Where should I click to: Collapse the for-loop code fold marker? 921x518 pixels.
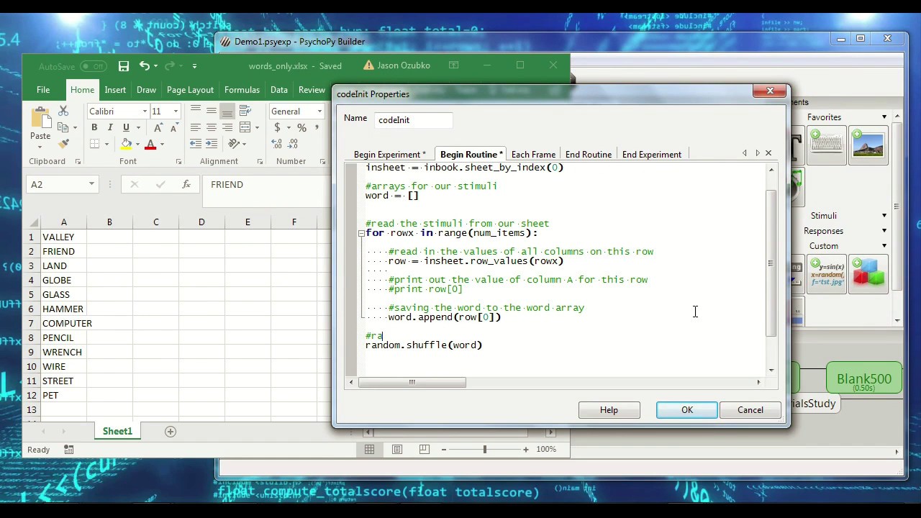(x=361, y=233)
